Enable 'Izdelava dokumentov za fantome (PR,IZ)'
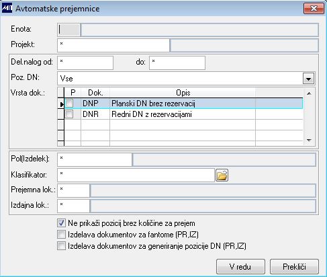 [x=61, y=235]
